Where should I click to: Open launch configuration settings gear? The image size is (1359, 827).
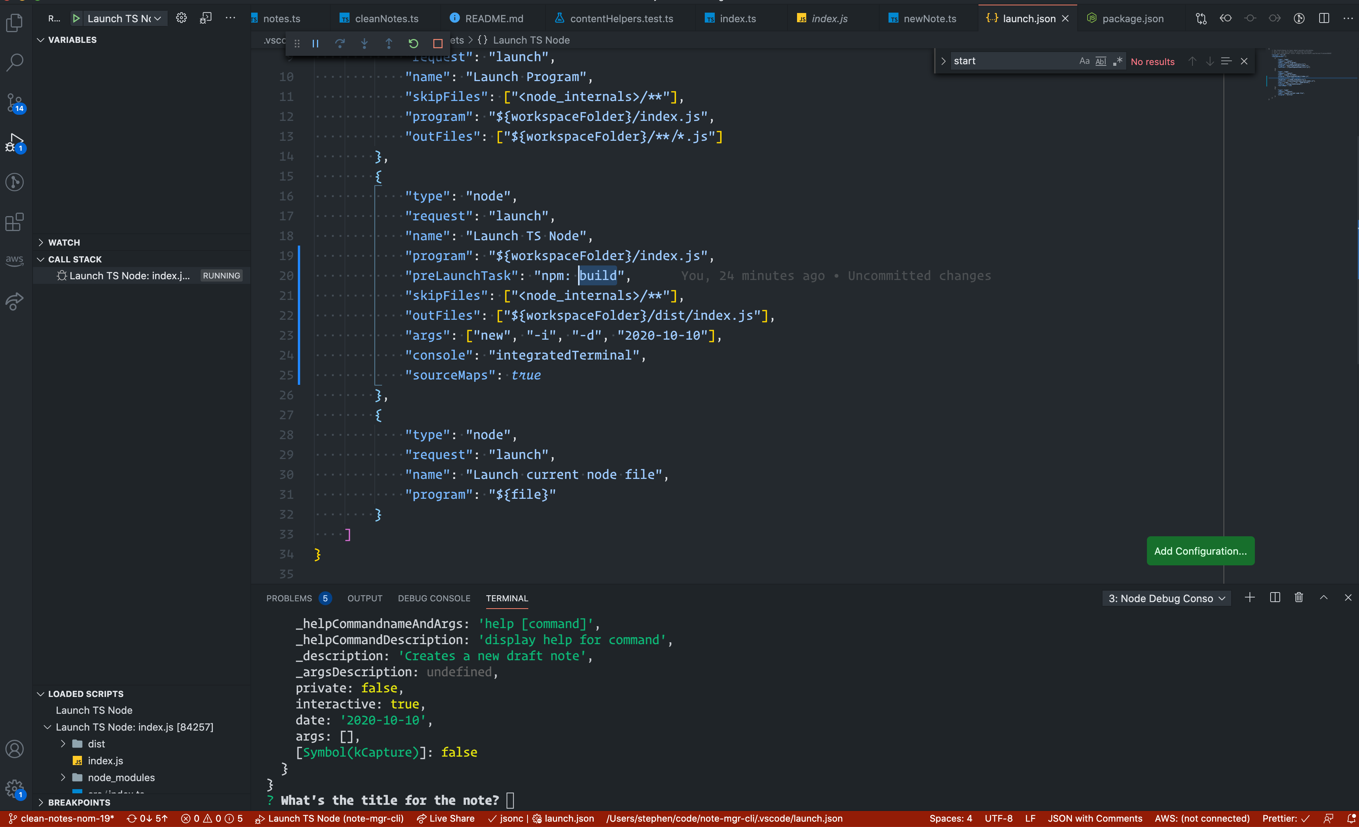[181, 18]
